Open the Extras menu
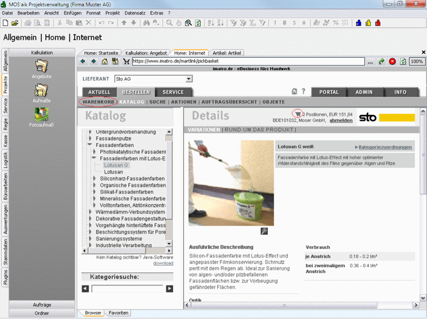This screenshot has height=319, width=427. [156, 13]
